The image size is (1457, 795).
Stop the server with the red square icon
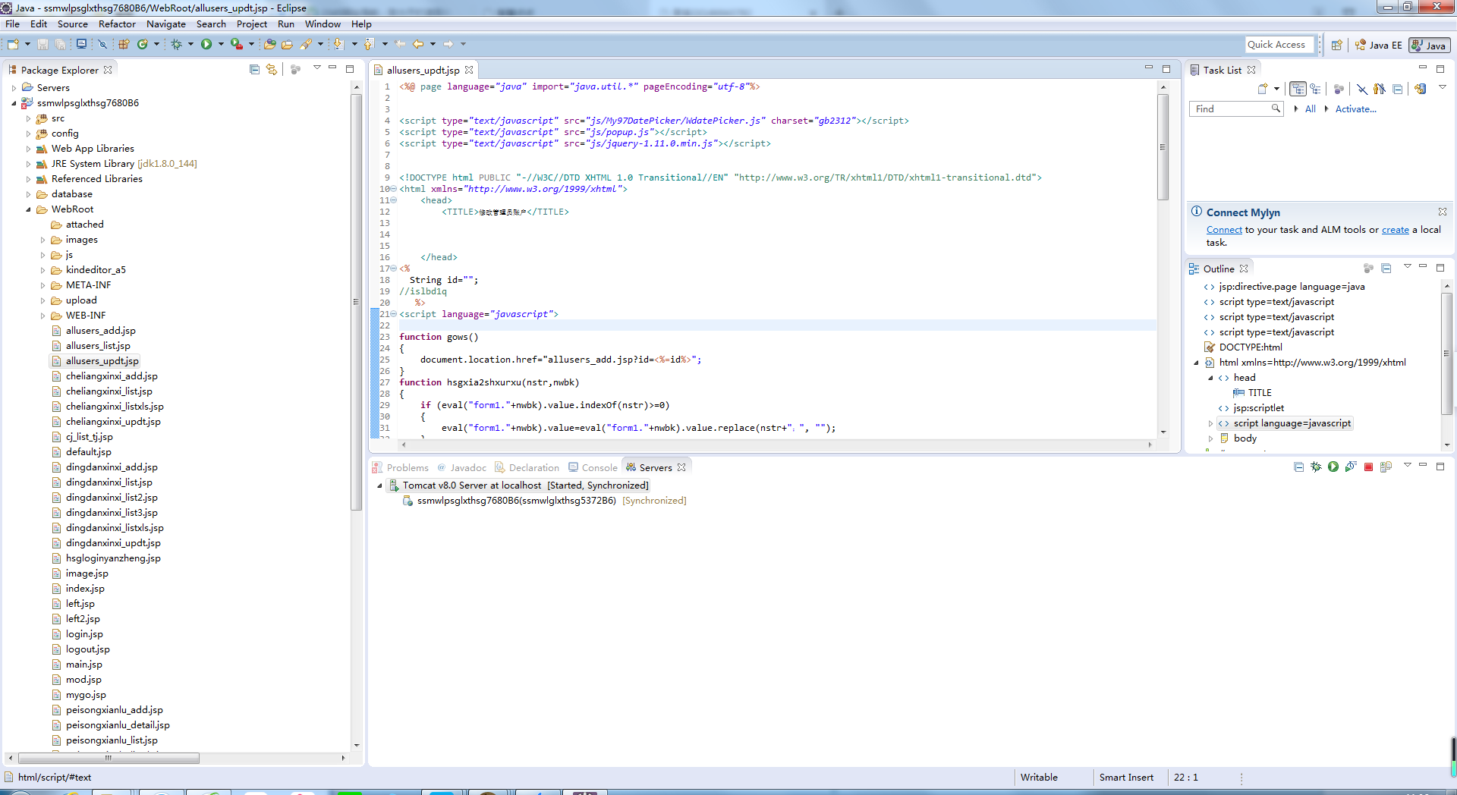[x=1368, y=467]
